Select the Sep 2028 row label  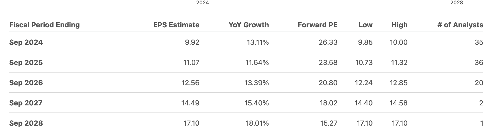(x=26, y=123)
